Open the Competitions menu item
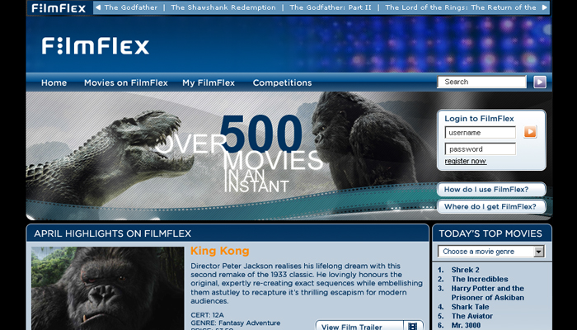Viewport: 577px width, 330px height. click(x=282, y=82)
